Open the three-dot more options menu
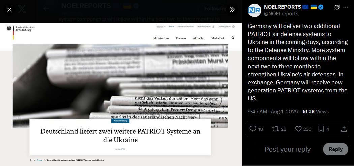This screenshot has height=166, width=354. tap(346, 7)
